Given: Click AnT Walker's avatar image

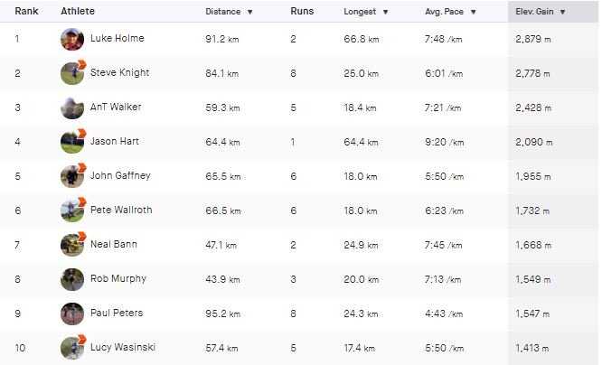Looking at the screenshot, I should coord(72,108).
